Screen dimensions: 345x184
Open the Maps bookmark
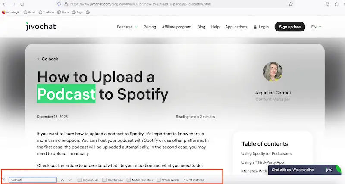(63, 12)
